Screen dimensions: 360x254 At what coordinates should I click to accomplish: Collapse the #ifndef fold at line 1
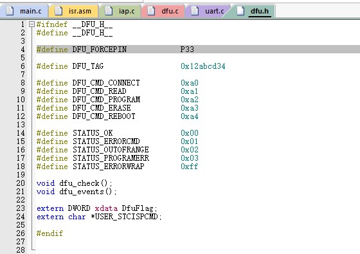coord(32,24)
